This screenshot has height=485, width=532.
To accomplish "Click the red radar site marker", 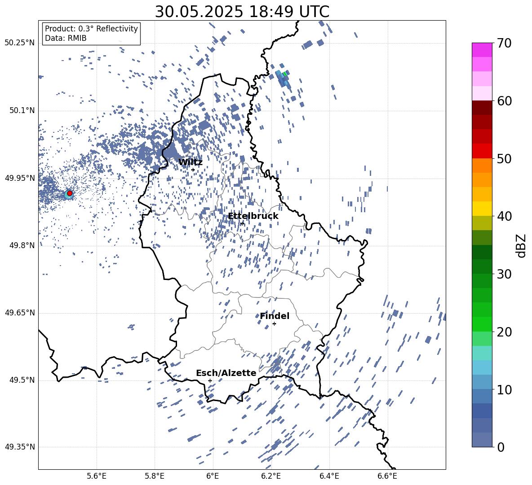I will [70, 193].
